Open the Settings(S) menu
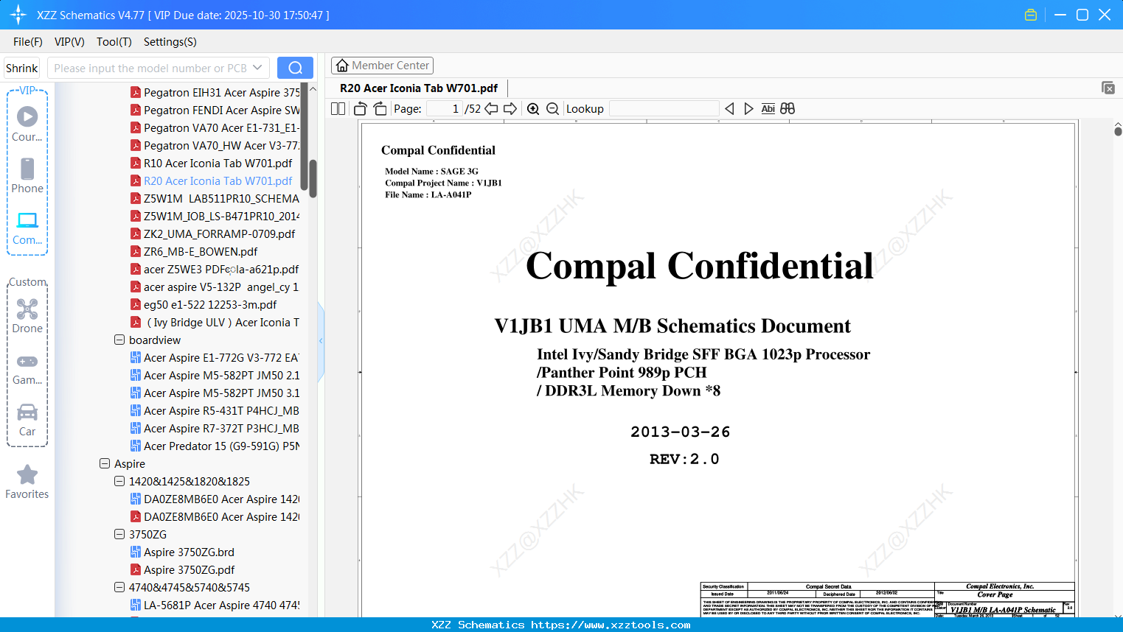Image resolution: width=1123 pixels, height=632 pixels. click(170, 42)
